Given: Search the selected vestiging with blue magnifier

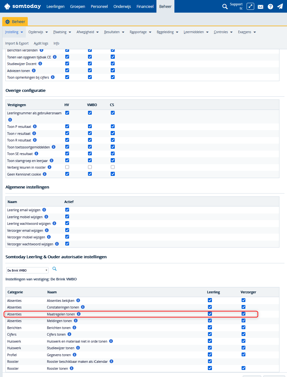Looking at the screenshot, I should click(55, 269).
